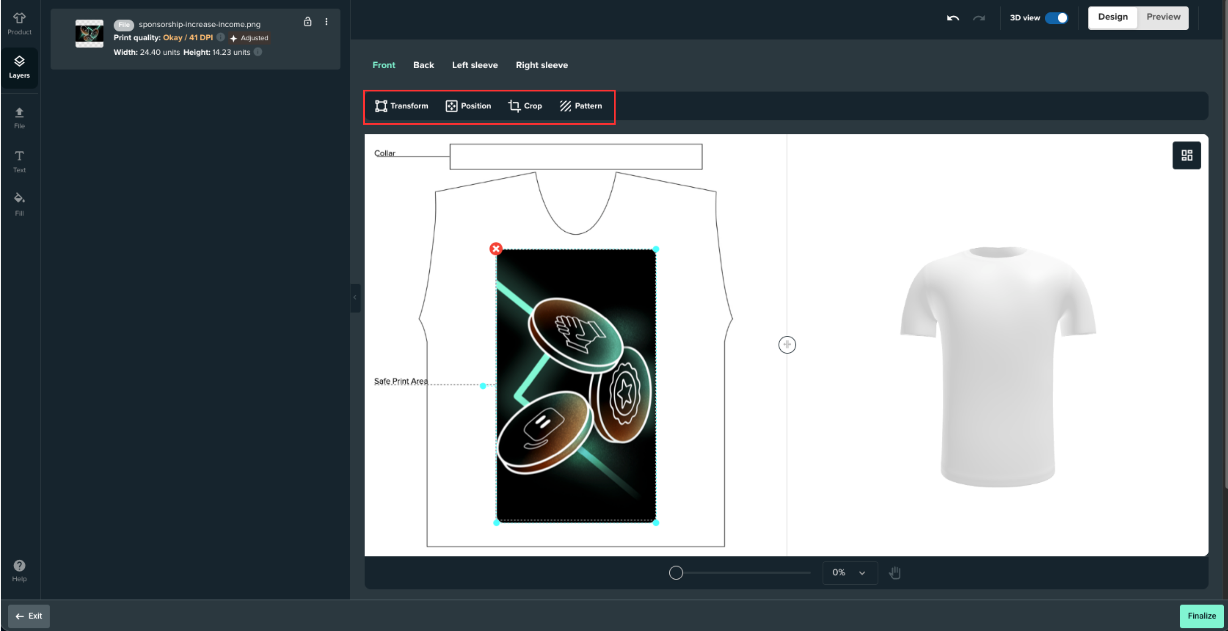Select the Layers sidebar panel

point(19,67)
